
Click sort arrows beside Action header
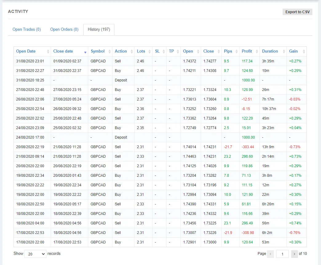click(132, 51)
